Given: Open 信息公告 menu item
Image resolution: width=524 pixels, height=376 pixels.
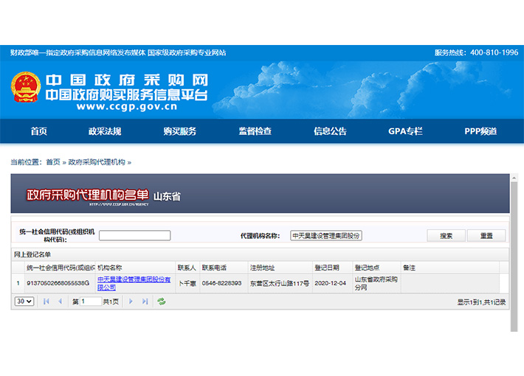Looking at the screenshot, I should [x=330, y=131].
